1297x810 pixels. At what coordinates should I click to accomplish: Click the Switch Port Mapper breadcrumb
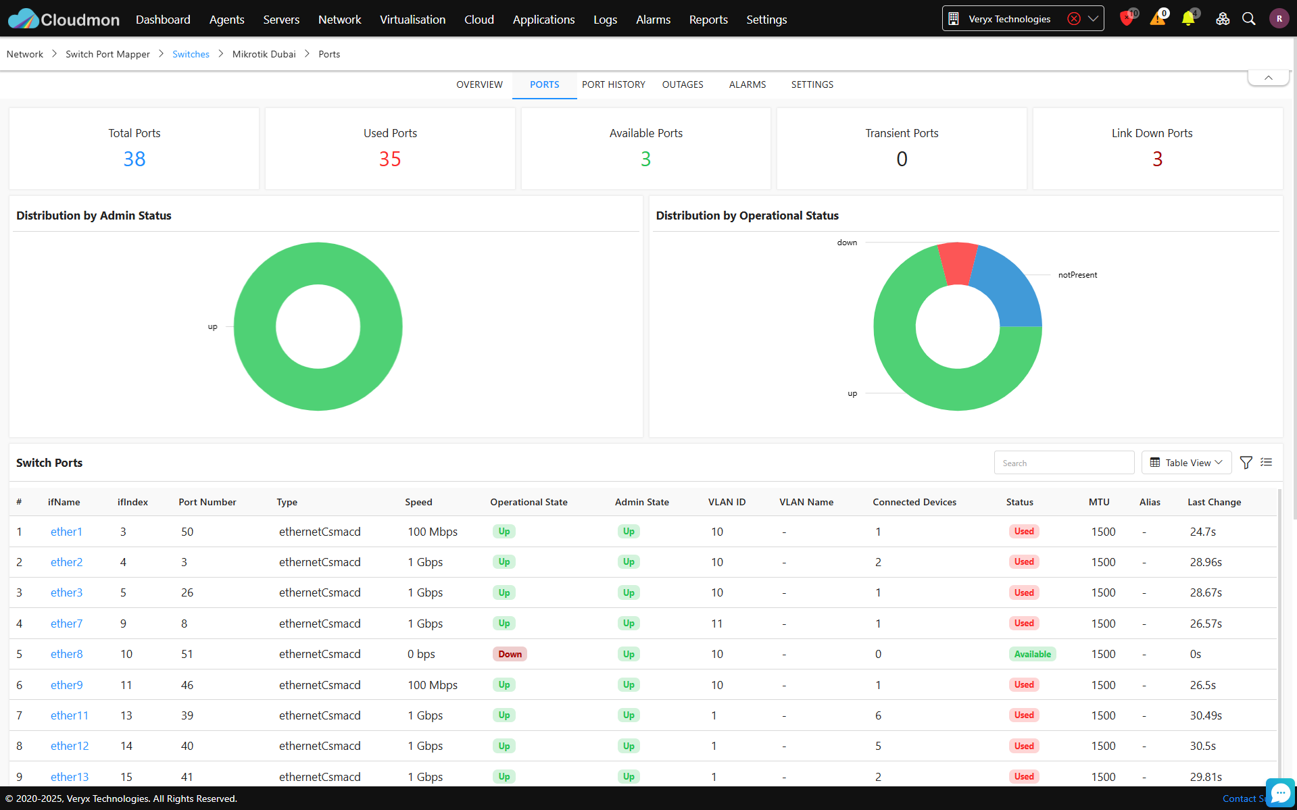tap(107, 54)
